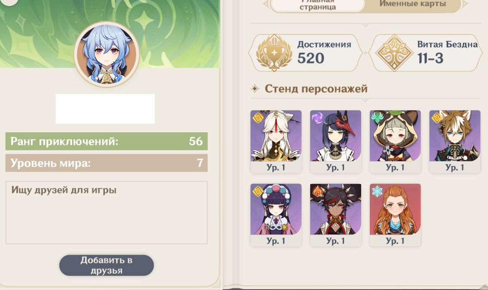Click the blue-haired profile avatar
488x290 pixels.
[x=107, y=54]
